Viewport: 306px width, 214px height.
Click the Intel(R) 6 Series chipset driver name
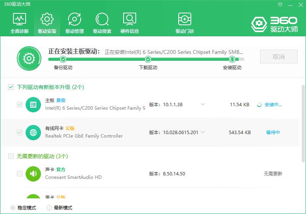pos(95,108)
